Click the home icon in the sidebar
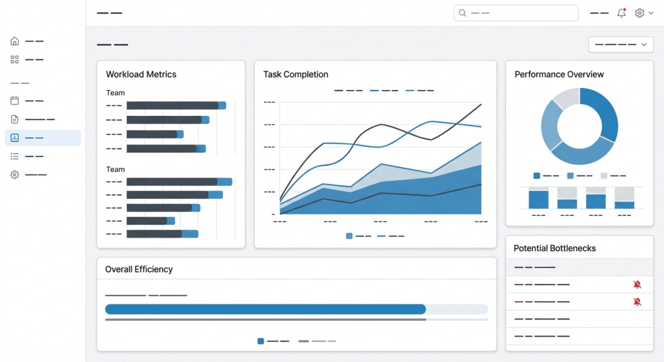Viewport: 664px width, 362px height. point(15,41)
